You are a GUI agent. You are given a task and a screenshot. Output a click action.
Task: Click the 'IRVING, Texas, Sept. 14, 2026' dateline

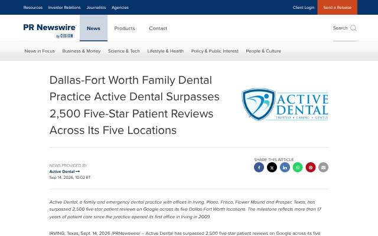click(x=80, y=233)
